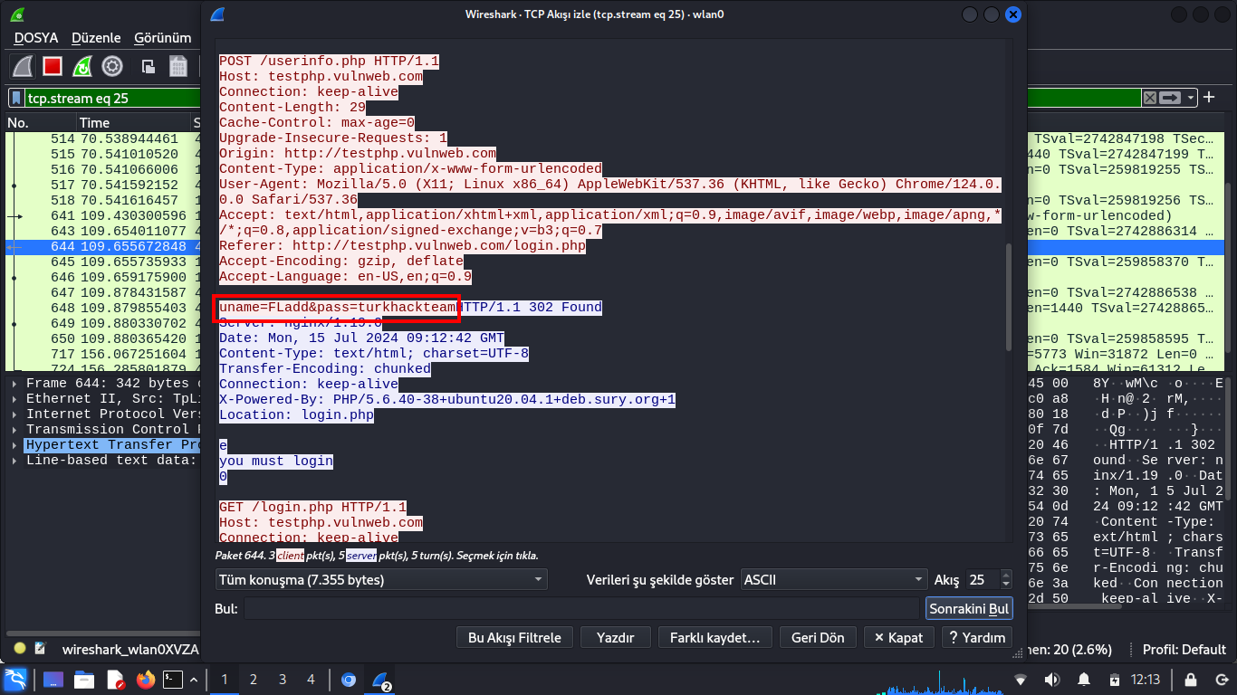Click the Yazdır print button
Viewport: 1237px width, 695px height.
tap(616, 637)
